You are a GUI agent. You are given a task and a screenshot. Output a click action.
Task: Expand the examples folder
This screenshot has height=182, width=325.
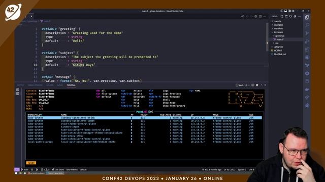(x=278, y=25)
